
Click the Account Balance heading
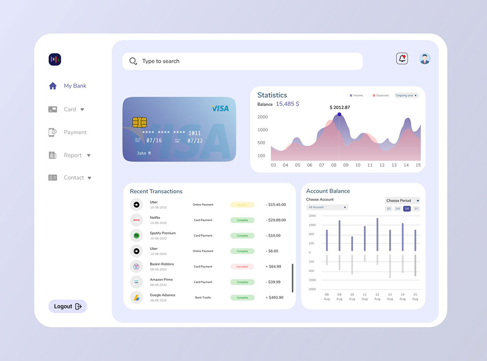pyautogui.click(x=328, y=191)
